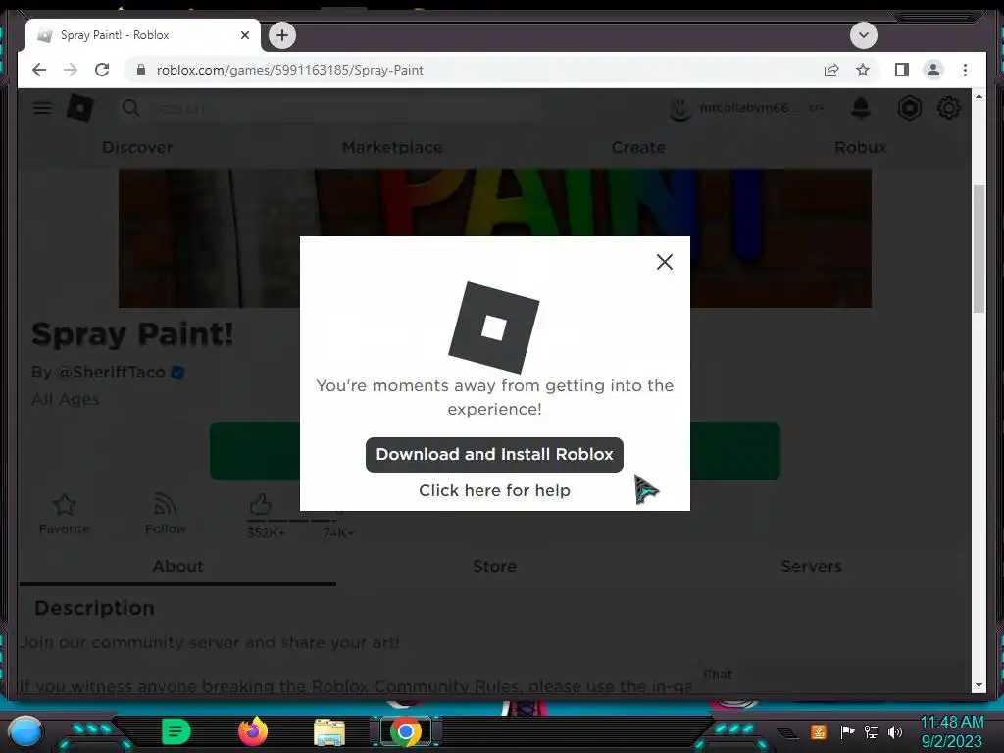Toggle the Chrome side panel

pos(902,70)
